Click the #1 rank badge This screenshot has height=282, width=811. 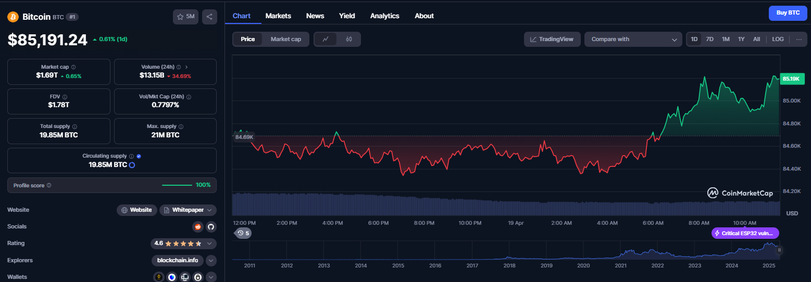click(72, 17)
